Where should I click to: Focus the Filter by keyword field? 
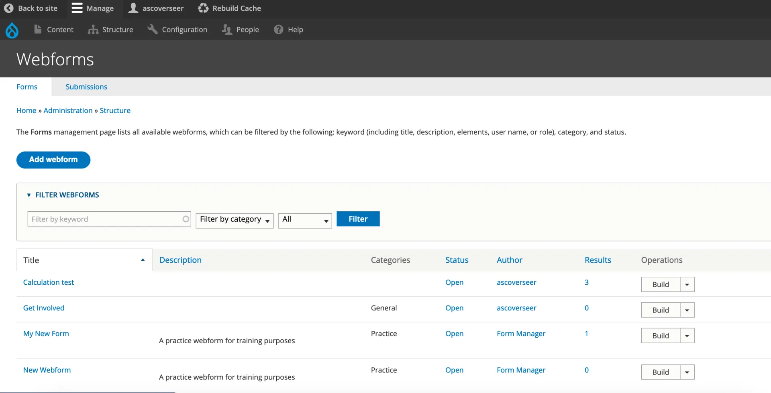pos(109,219)
